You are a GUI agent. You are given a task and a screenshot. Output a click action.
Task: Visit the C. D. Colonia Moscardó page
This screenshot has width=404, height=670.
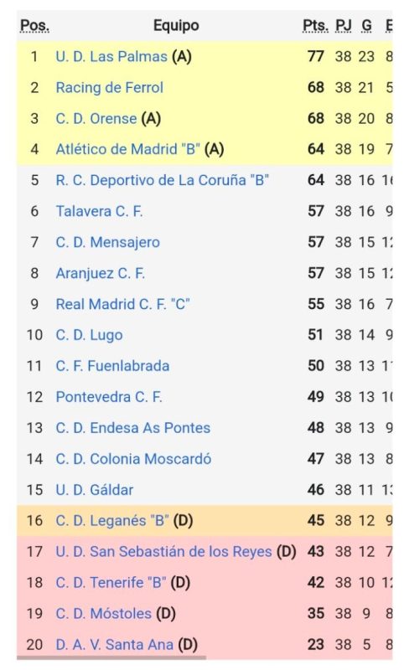click(133, 458)
